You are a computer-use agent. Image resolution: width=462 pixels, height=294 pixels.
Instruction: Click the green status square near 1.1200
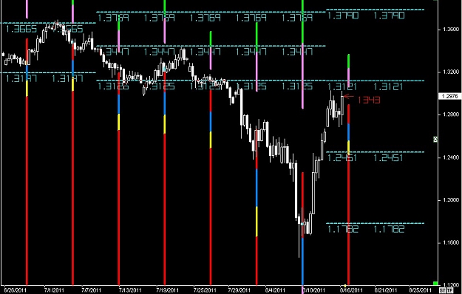click(x=435, y=284)
